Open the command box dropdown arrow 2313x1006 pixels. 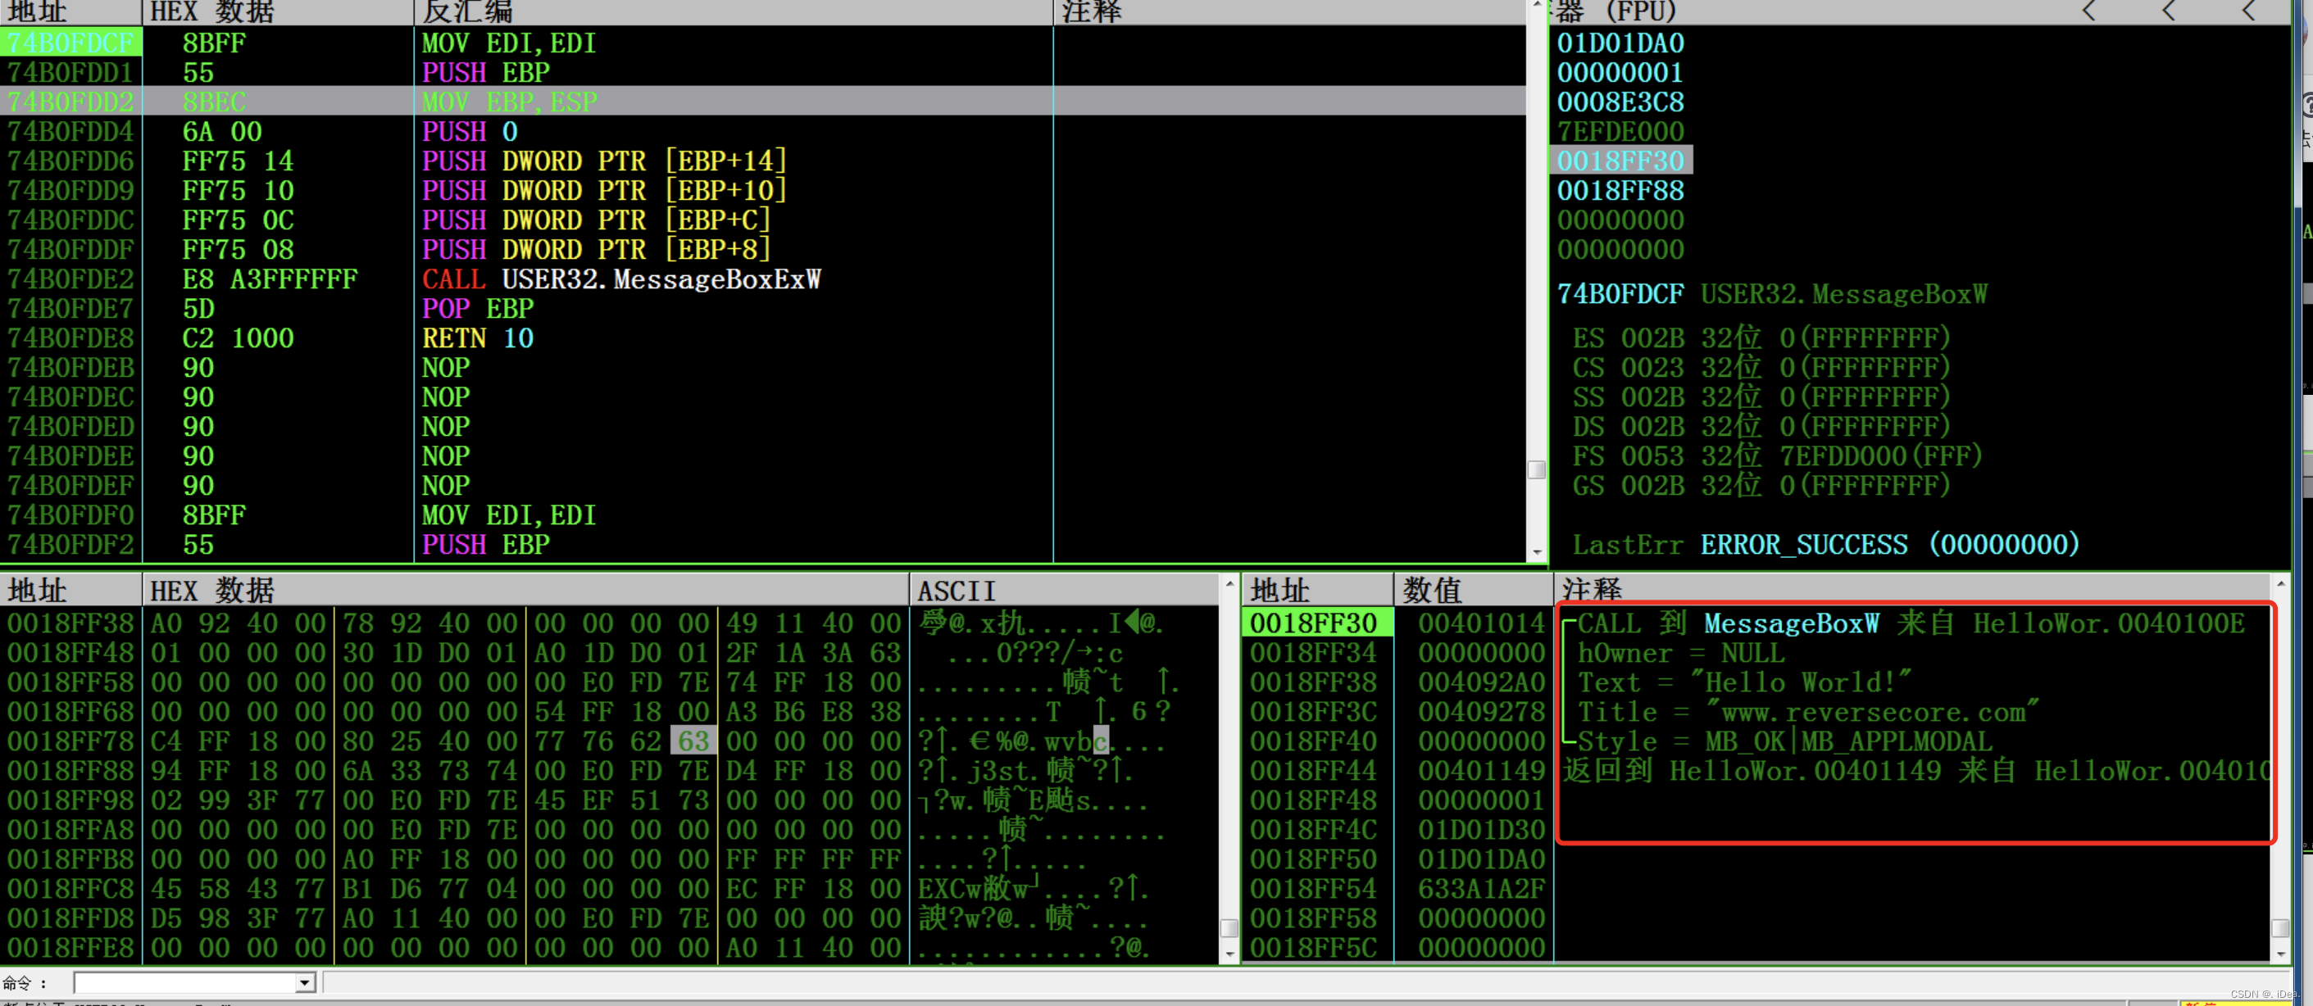[x=305, y=983]
